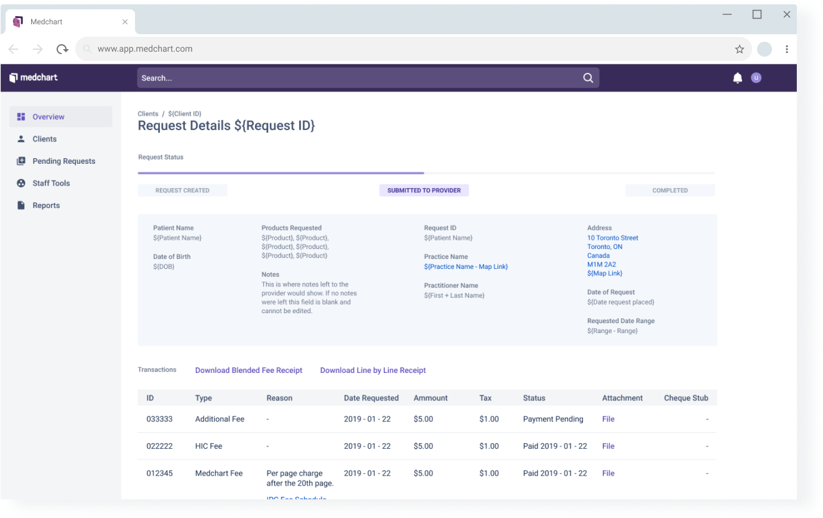Click the search magnifier icon

pos(588,78)
